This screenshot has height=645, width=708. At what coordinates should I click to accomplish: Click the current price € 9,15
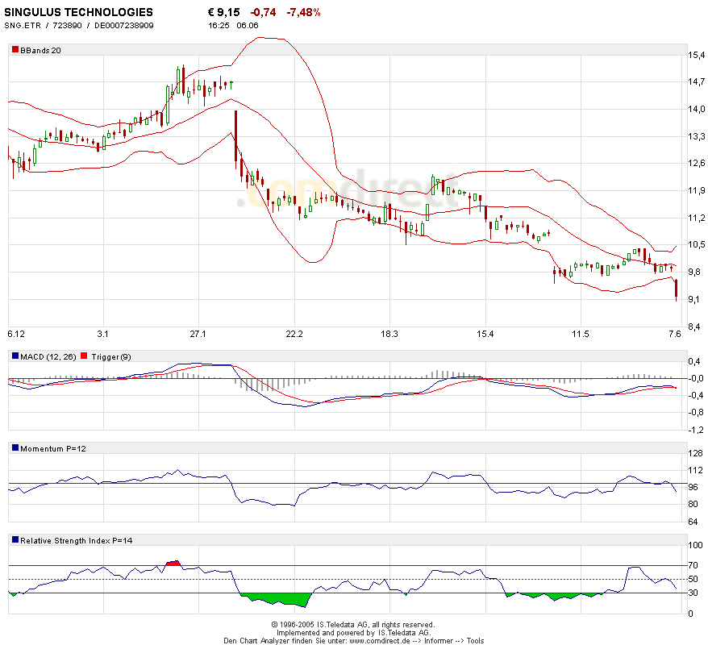click(x=223, y=12)
